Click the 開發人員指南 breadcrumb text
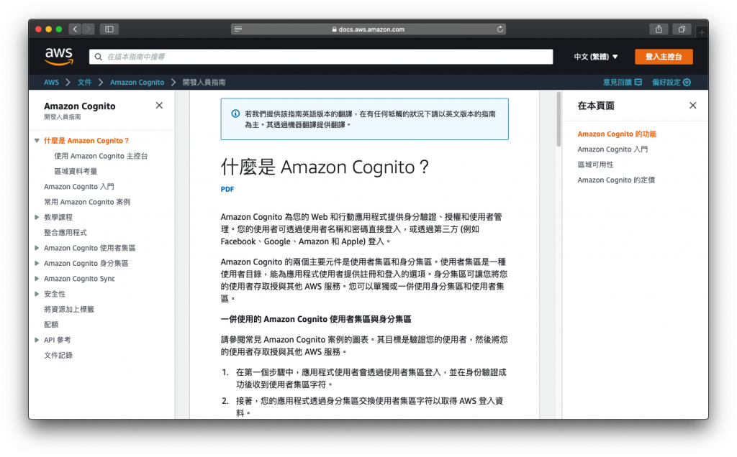This screenshot has width=737, height=457. pos(204,82)
